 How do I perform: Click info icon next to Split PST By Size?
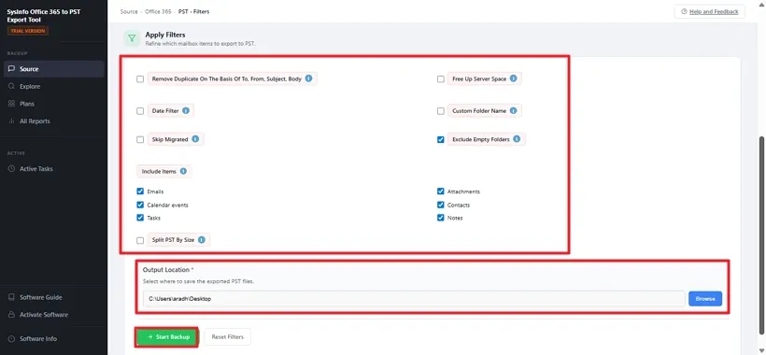pyautogui.click(x=201, y=240)
